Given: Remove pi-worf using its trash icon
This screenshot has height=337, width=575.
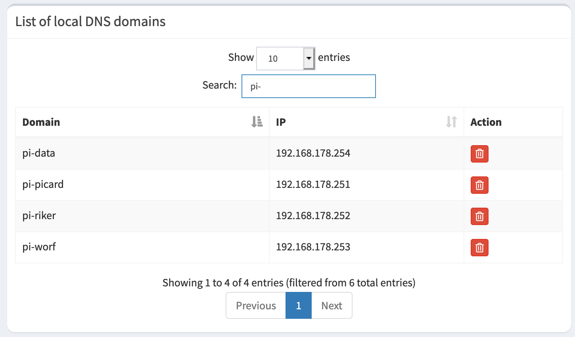Looking at the screenshot, I should pos(479,248).
